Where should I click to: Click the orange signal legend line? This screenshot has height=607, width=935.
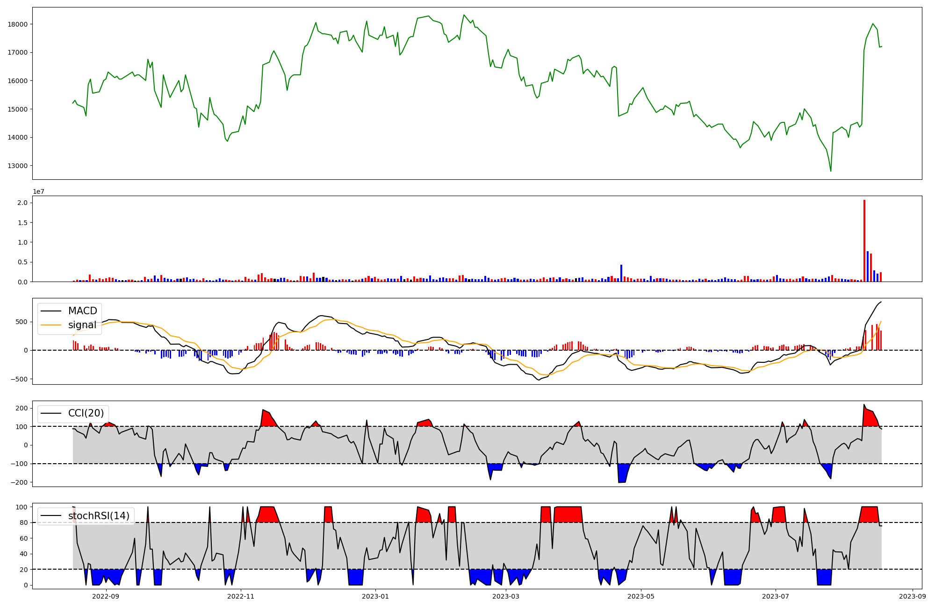tap(52, 325)
